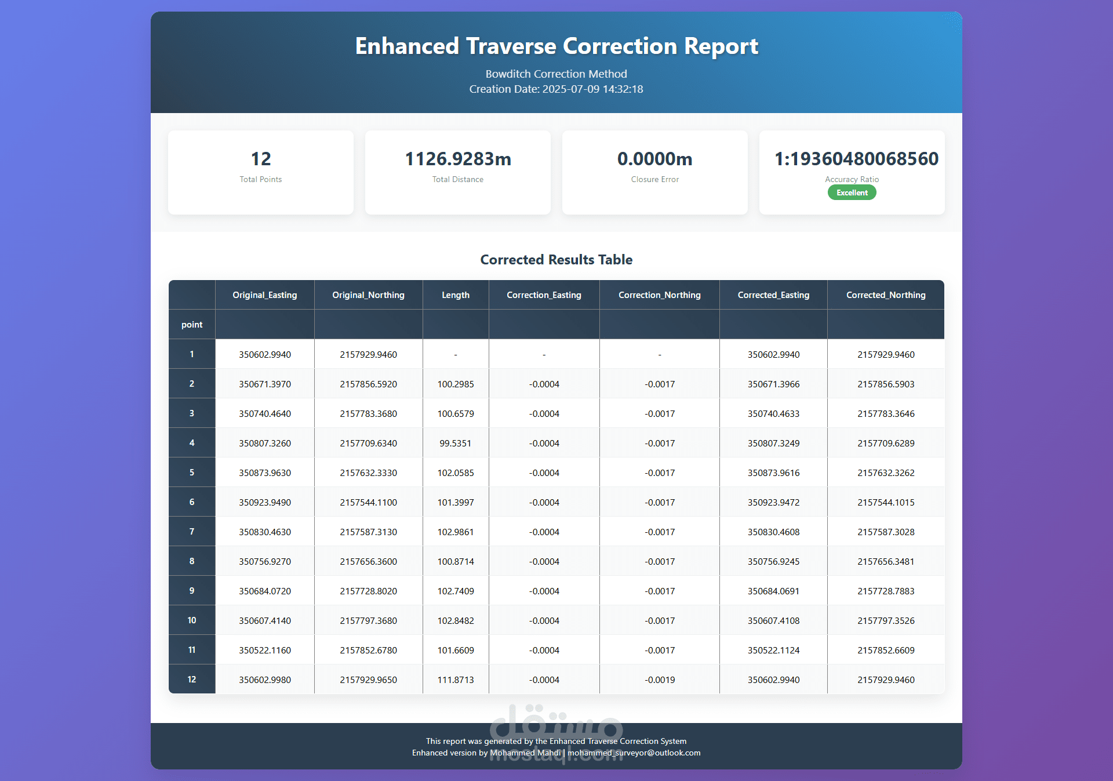Image resolution: width=1113 pixels, height=781 pixels.
Task: Click the 1:19360480068560 accuracy ratio
Action: pyautogui.click(x=856, y=159)
